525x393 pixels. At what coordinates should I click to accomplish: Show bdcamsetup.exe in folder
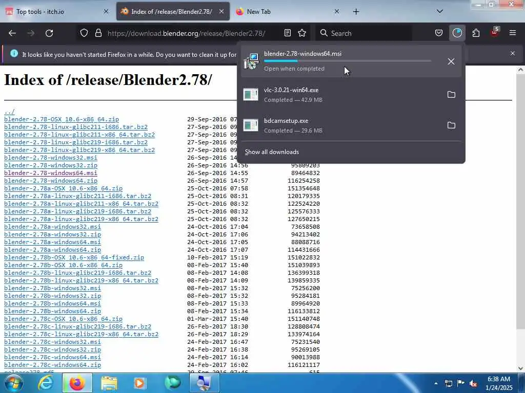[x=451, y=125]
